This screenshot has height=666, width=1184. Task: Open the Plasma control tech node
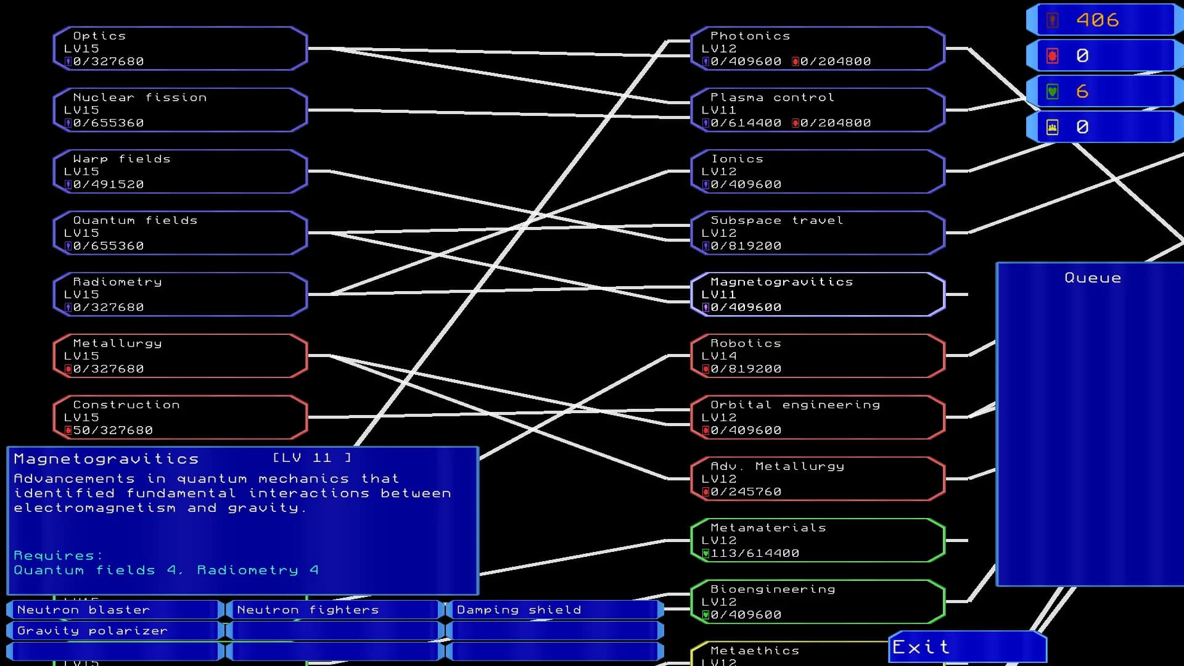(x=818, y=110)
